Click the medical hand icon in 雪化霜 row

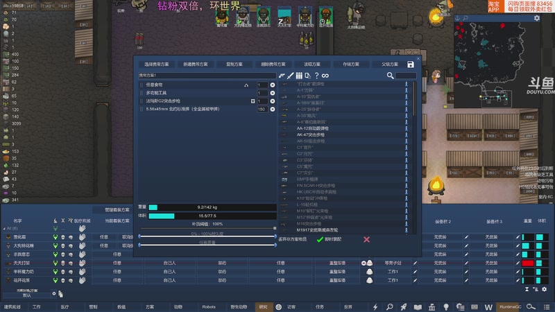82,237
